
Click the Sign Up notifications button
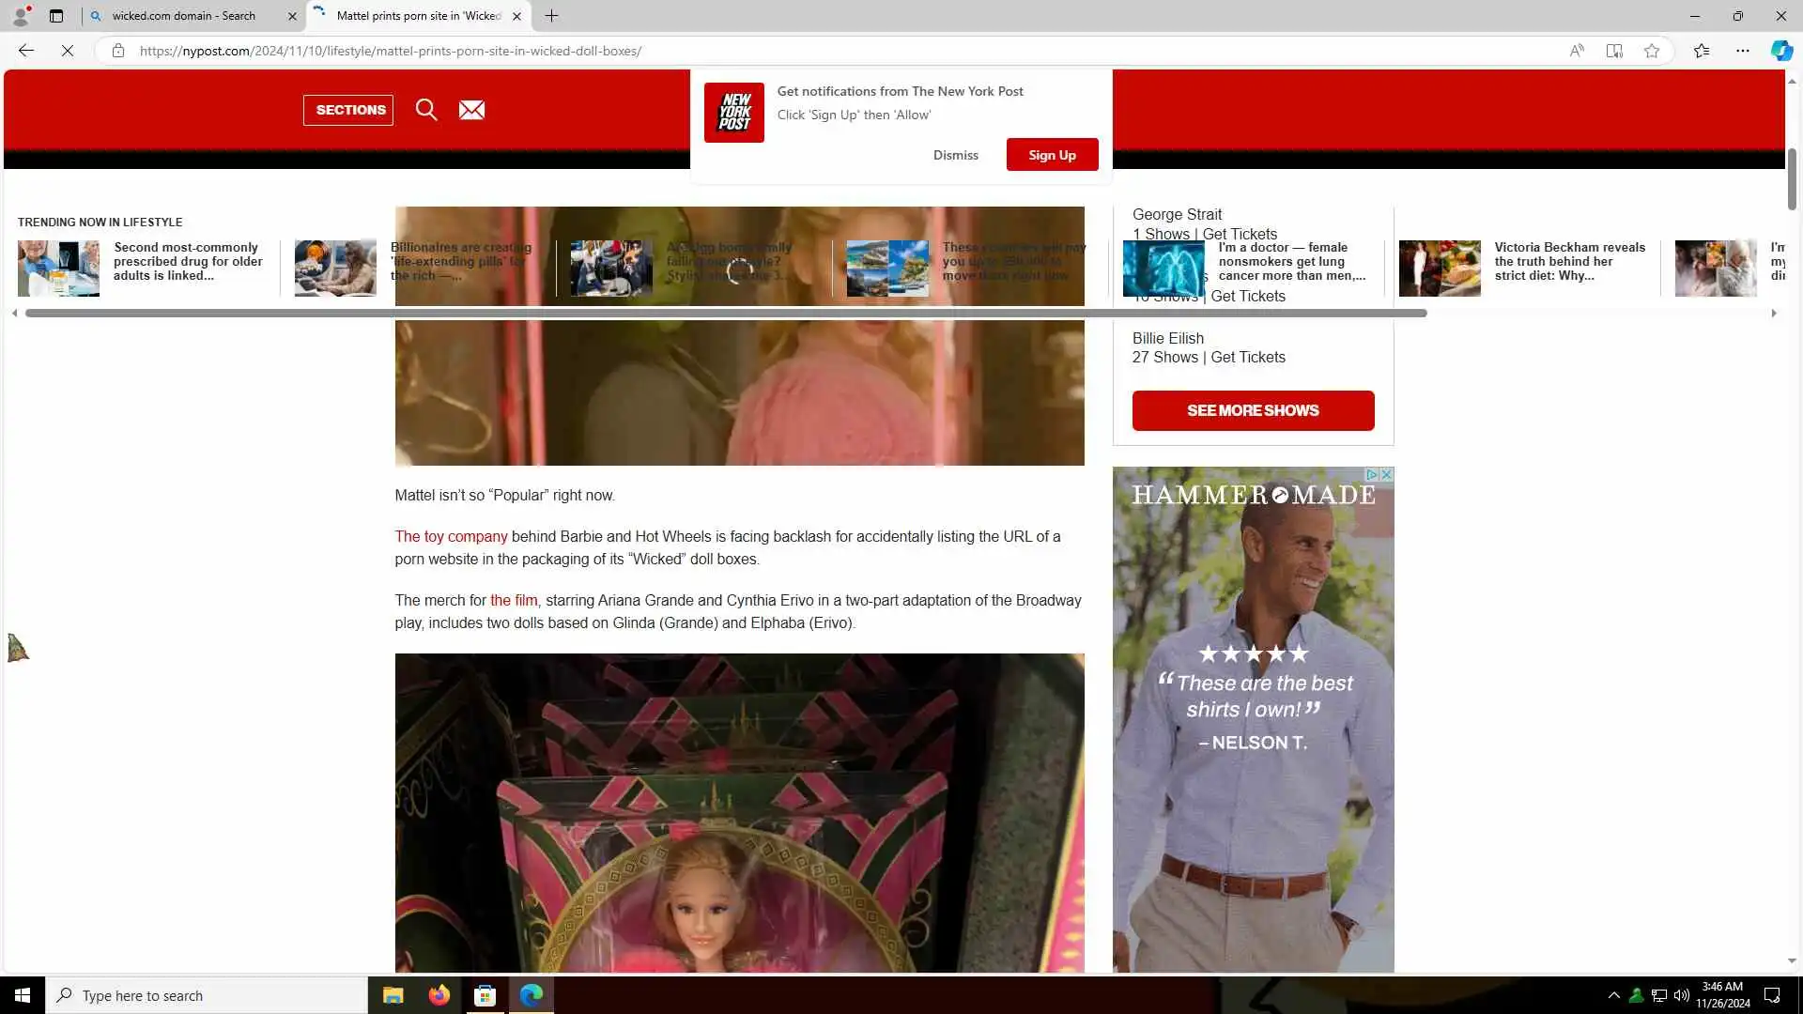pyautogui.click(x=1052, y=155)
